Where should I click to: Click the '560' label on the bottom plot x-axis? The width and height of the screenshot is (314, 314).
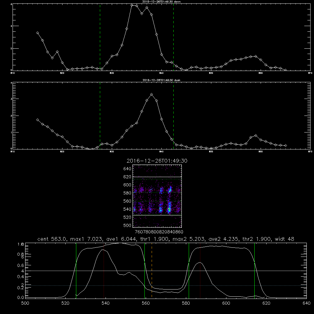coord(146,303)
